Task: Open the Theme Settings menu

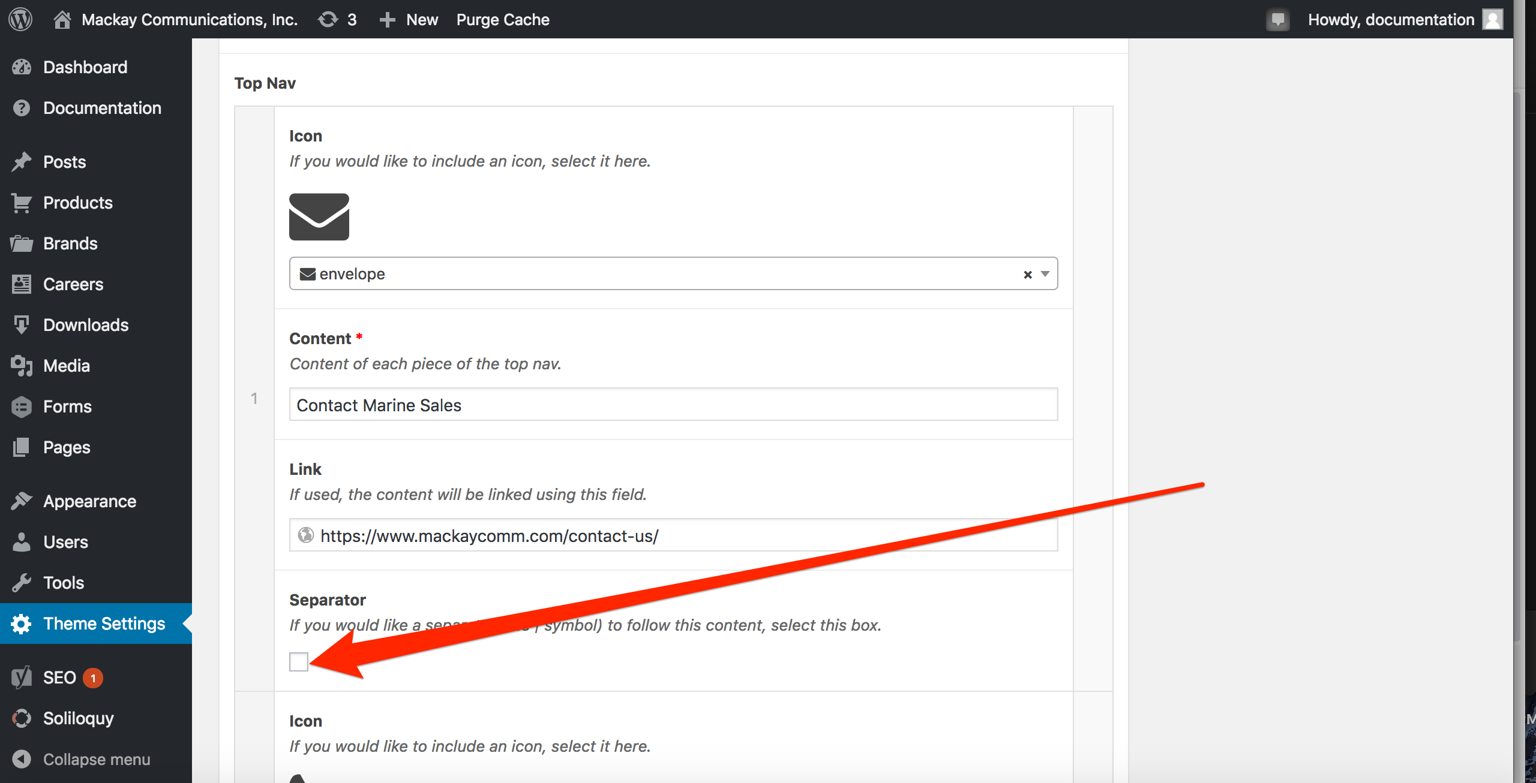Action: pyautogui.click(x=103, y=624)
